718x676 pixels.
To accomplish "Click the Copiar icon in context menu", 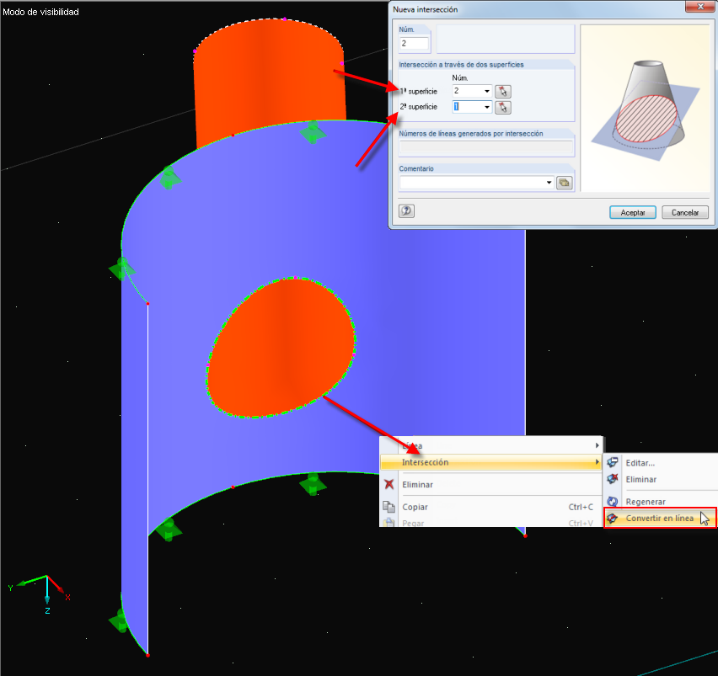I will [389, 507].
